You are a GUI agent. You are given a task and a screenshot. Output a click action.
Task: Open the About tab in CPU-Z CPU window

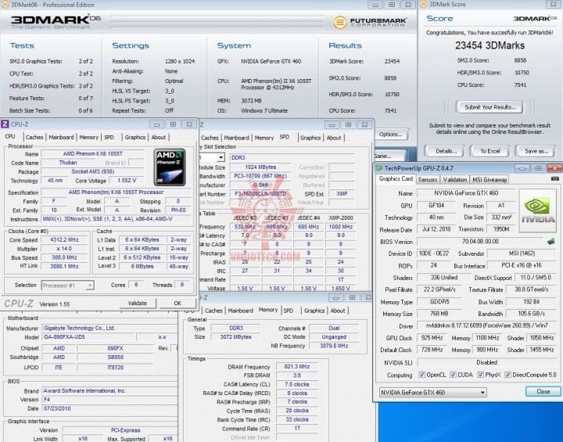pos(158,137)
